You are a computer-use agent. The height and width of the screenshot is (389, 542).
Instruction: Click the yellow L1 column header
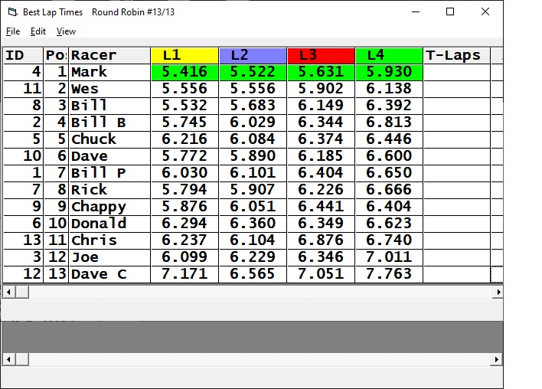click(x=184, y=55)
